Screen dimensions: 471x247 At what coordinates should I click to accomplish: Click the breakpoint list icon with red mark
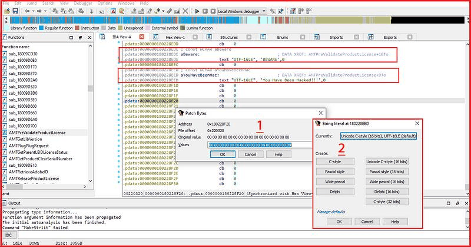click(293, 11)
